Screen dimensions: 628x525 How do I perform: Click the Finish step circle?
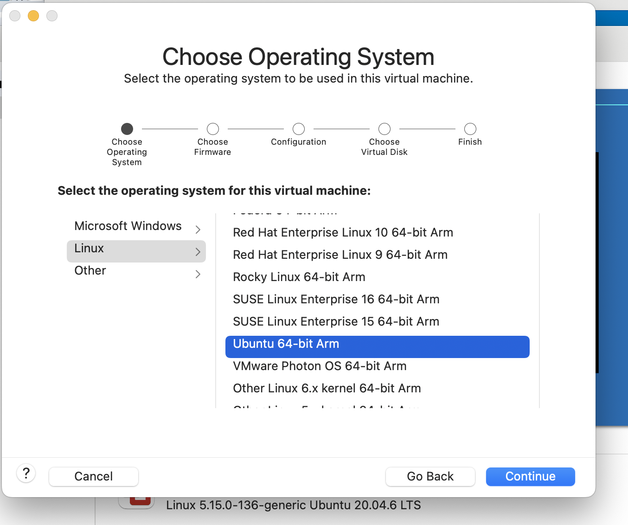tap(470, 129)
